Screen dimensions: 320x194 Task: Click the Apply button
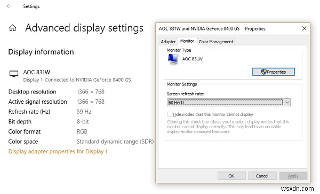[293, 176]
